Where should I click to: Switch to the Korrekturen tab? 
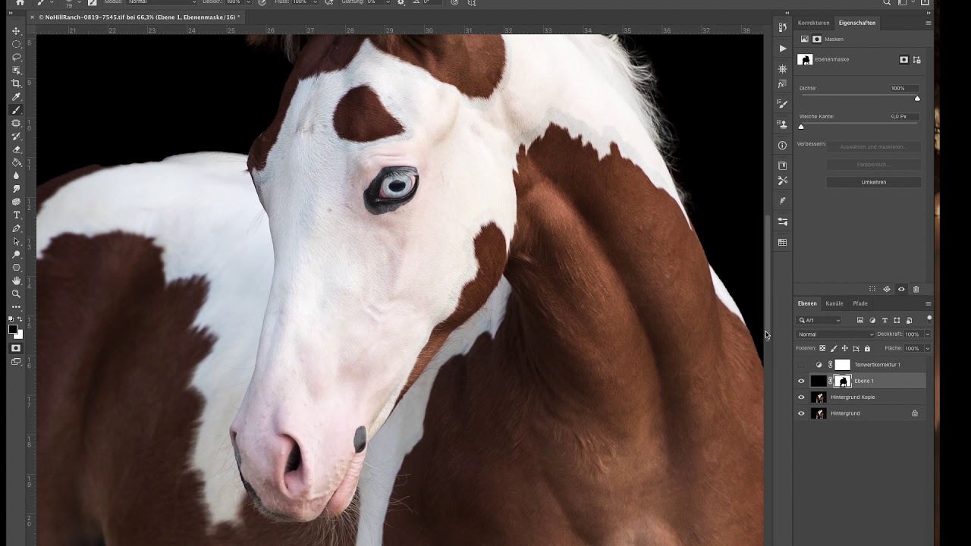point(813,23)
